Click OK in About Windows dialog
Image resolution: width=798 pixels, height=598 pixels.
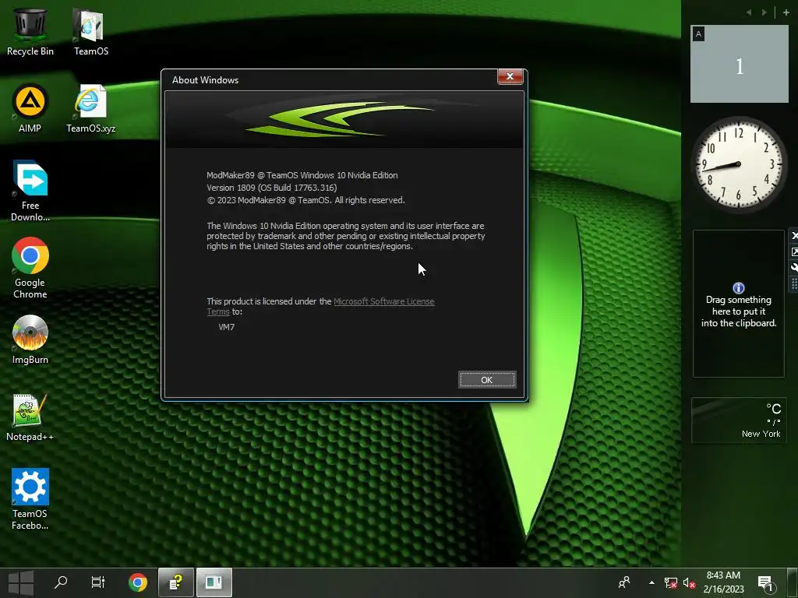[487, 380]
